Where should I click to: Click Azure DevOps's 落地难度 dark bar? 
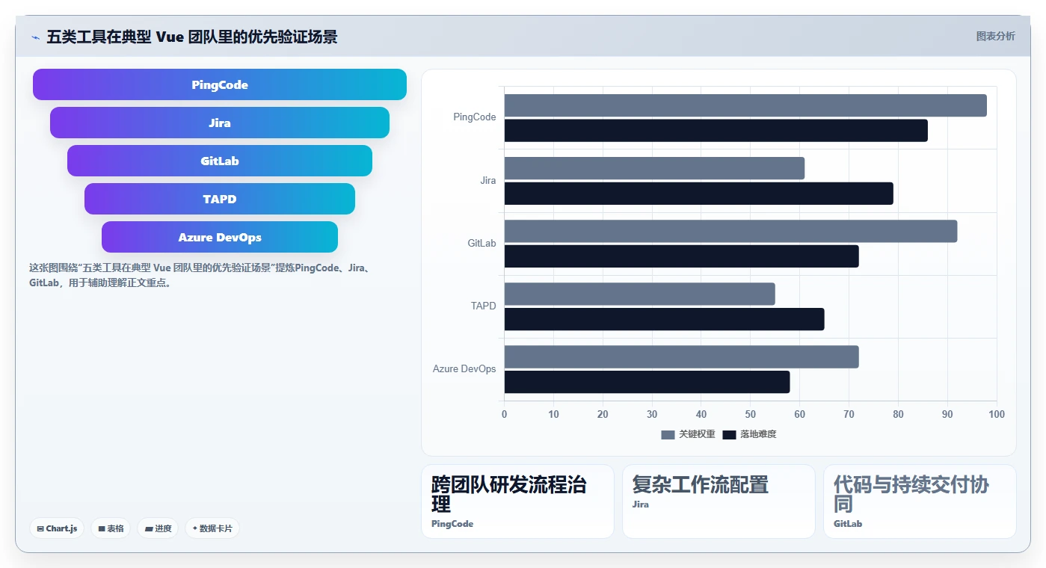tap(647, 382)
